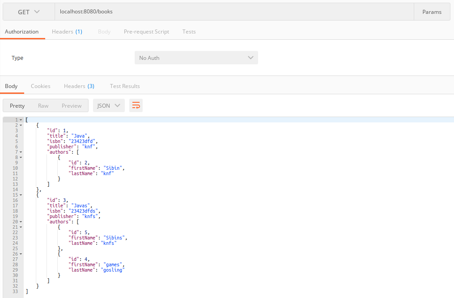Switch to the Tests tab

pos(189,32)
